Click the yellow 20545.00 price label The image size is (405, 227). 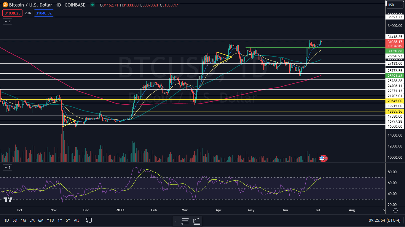pyautogui.click(x=395, y=101)
